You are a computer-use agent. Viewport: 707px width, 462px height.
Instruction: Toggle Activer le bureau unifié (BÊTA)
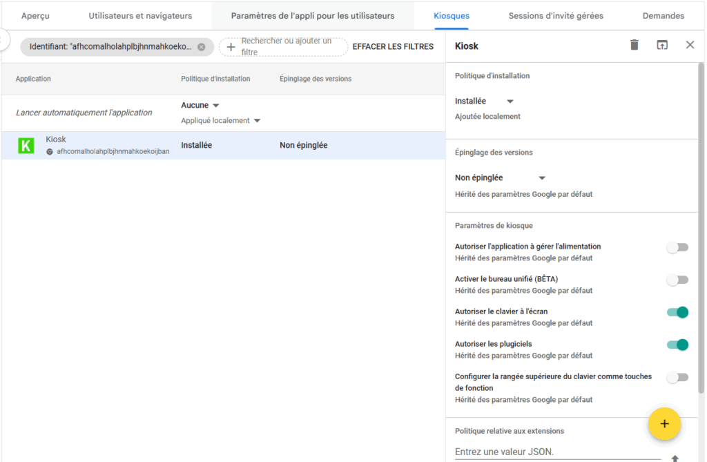point(677,280)
